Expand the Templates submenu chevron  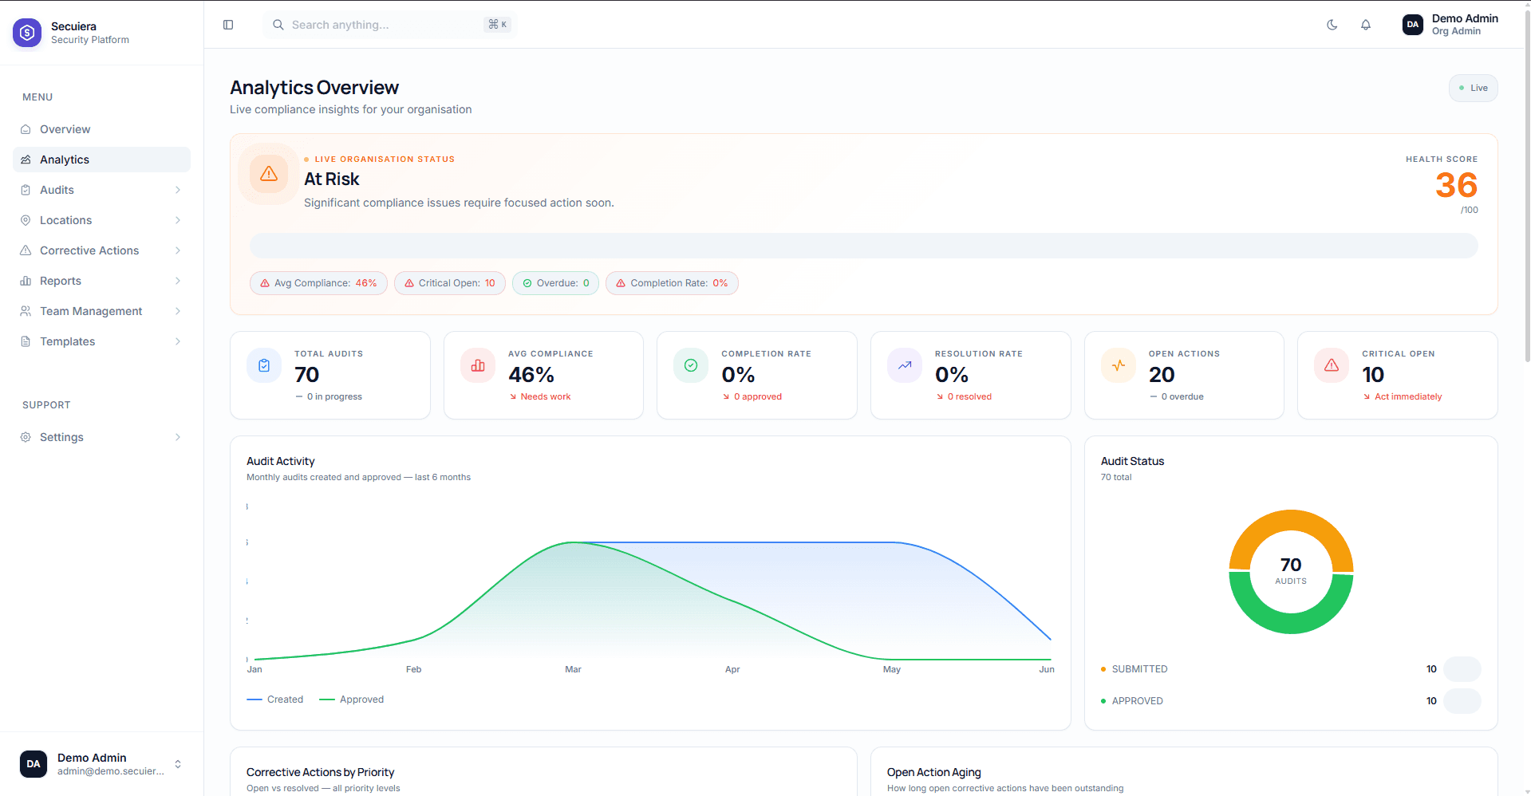click(x=178, y=341)
